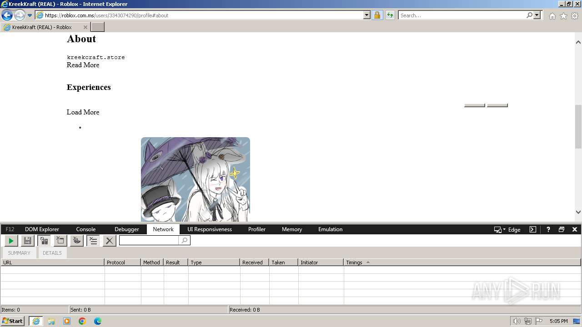Click the volume speaker tray icon
The width and height of the screenshot is (582, 327).
[517, 321]
